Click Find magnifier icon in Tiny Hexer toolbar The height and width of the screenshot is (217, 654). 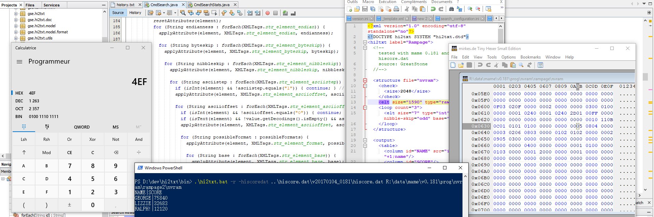(x=521, y=65)
